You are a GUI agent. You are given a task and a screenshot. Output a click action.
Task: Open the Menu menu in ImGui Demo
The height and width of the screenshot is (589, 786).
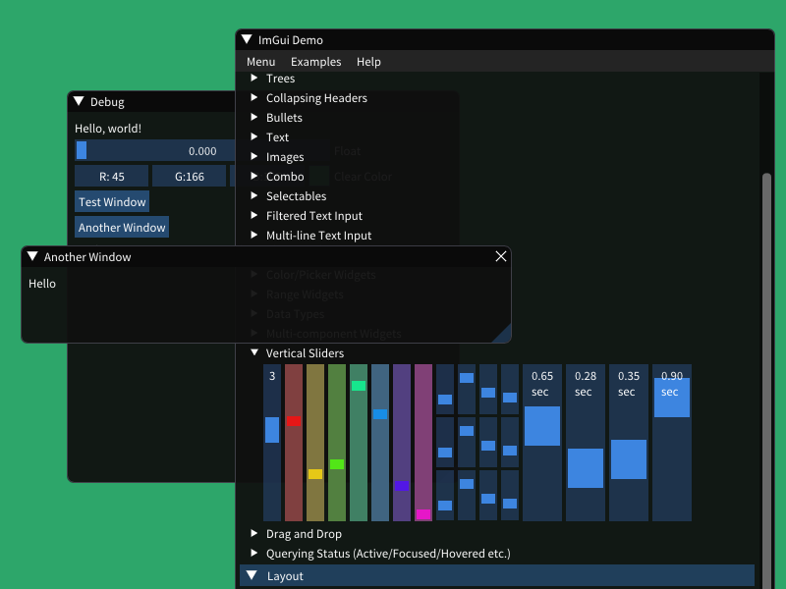260,62
